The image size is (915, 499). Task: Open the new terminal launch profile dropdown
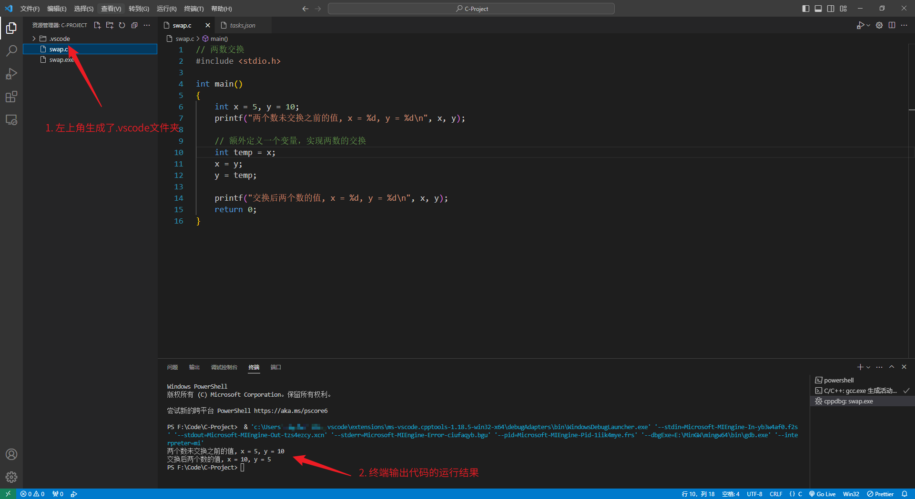[x=868, y=367]
